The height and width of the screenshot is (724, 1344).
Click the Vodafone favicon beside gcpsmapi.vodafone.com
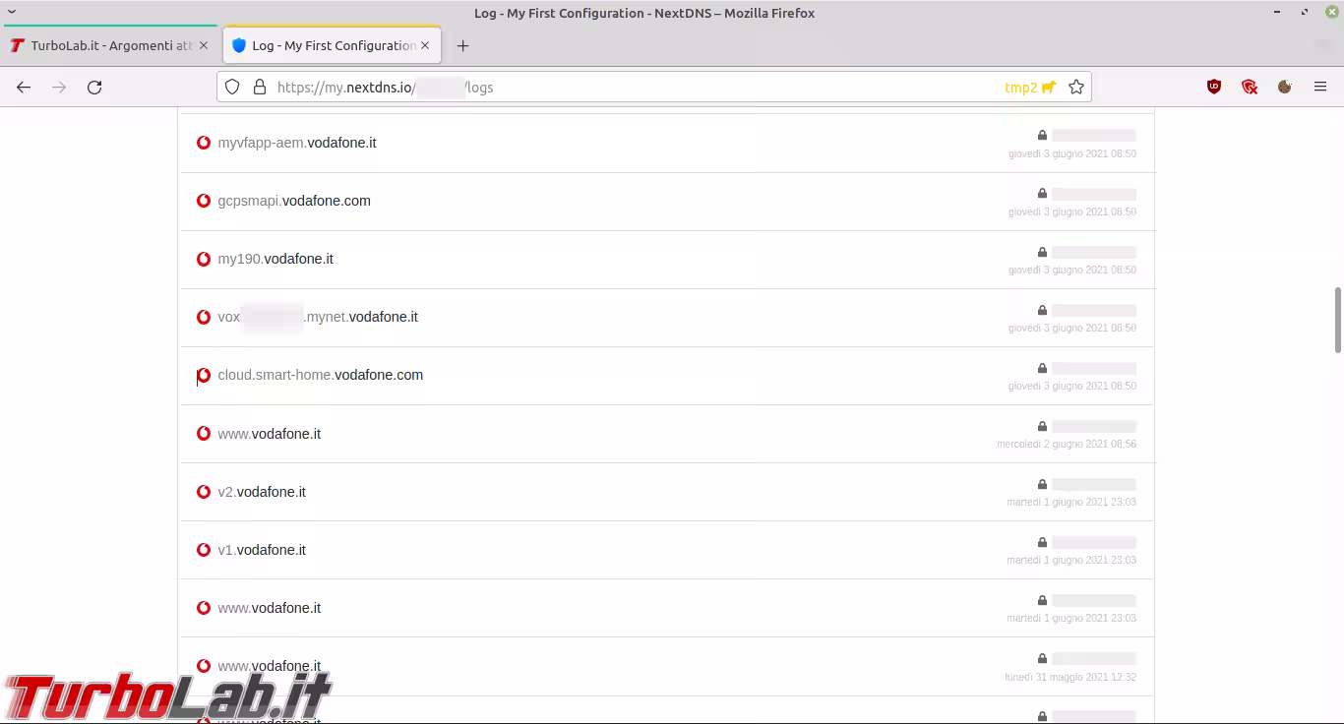204,201
